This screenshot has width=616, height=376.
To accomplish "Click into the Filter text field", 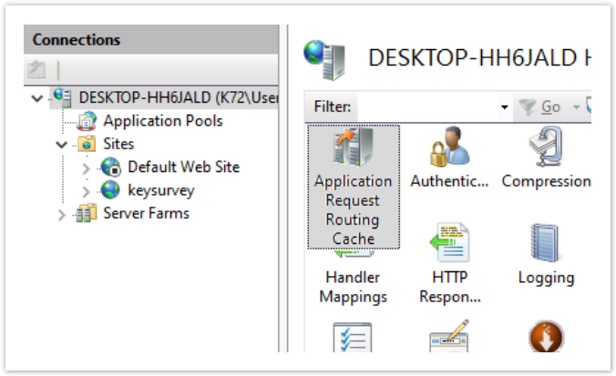I will (428, 107).
